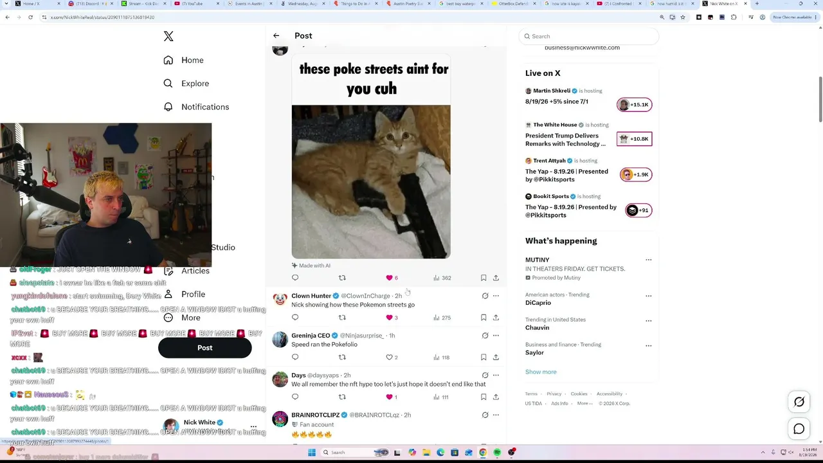Open the DiCaprio trending topic

coord(538,304)
